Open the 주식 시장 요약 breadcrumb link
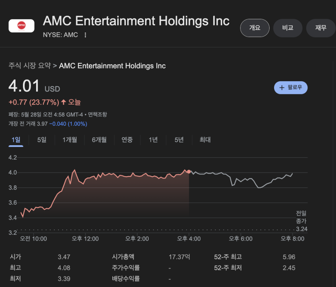This screenshot has height=287, width=336. pos(30,65)
